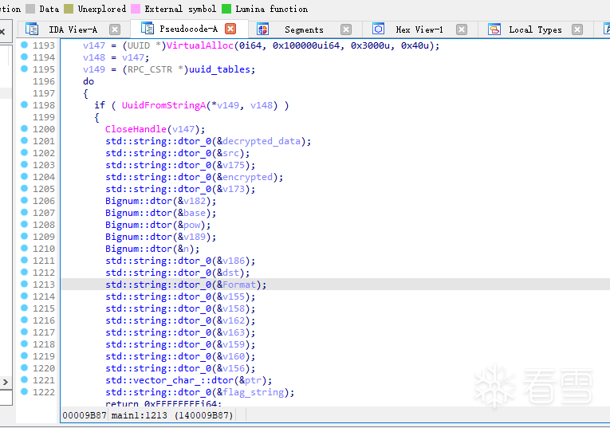610x428 pixels.
Task: Click the src variable on line 1202
Action: [230, 153]
